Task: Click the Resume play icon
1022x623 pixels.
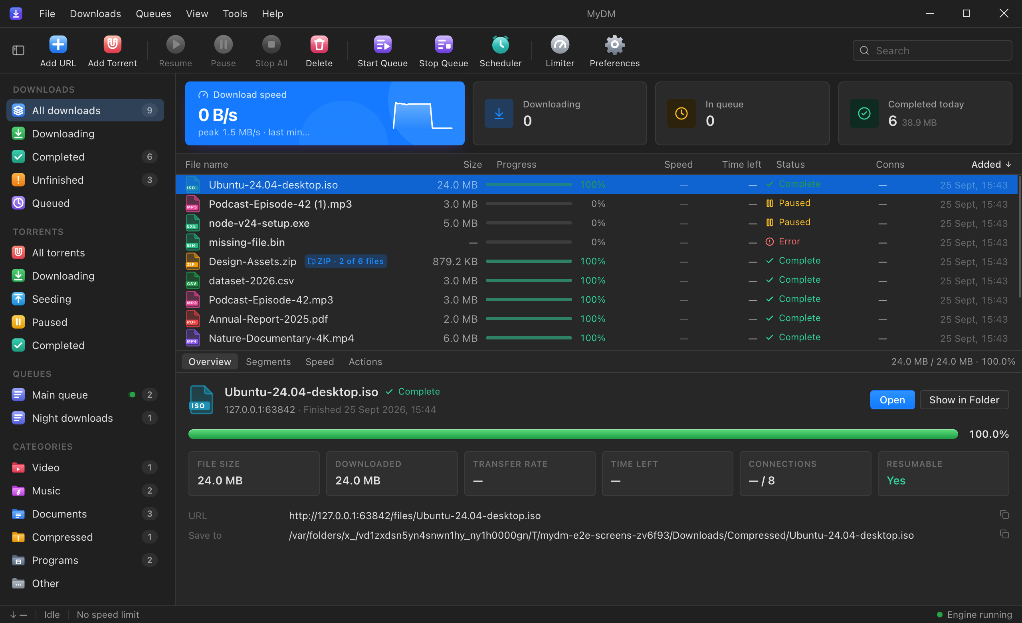Action: [x=175, y=44]
